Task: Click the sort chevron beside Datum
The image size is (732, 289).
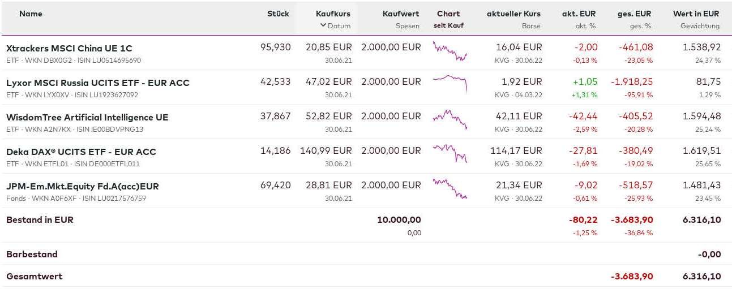Action: coord(323,25)
